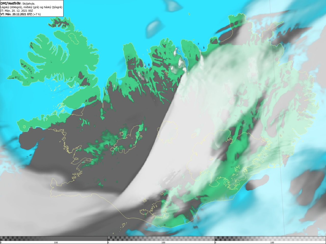Image resolution: width=326 pixels, height=244 pixels.
Task: Click the high cloud light grey colour scale
Action: pos(270,238)
